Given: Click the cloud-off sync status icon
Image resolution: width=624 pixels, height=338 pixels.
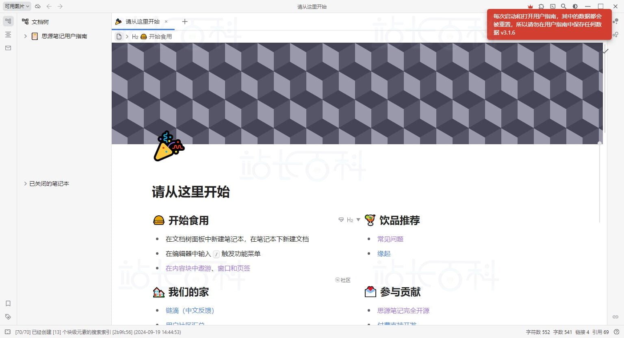Looking at the screenshot, I should [38, 6].
